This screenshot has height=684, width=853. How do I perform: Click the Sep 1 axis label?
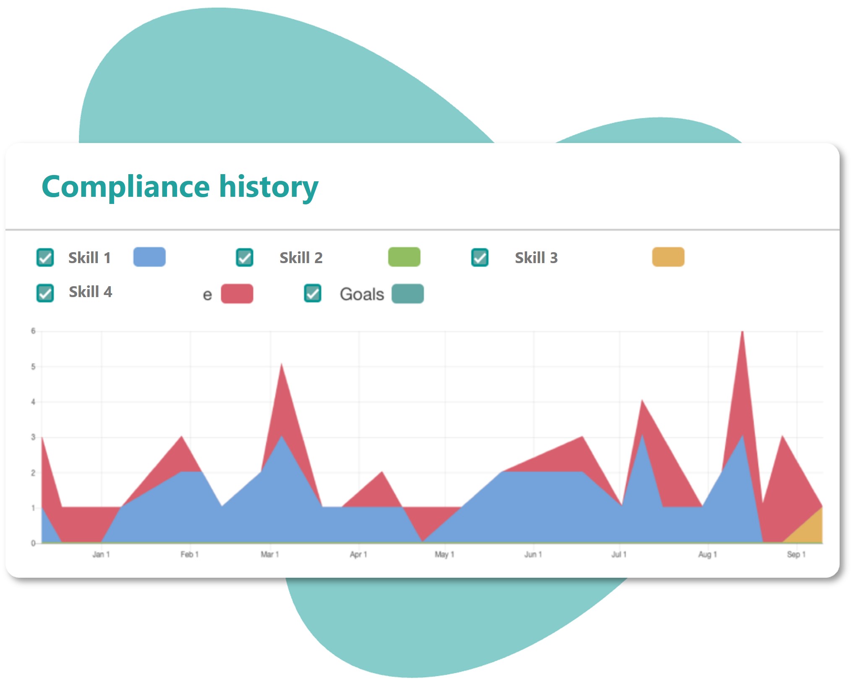[x=796, y=554]
